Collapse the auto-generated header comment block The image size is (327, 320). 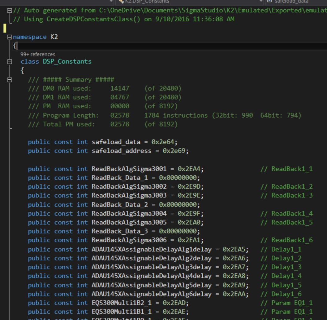(x=10, y=11)
